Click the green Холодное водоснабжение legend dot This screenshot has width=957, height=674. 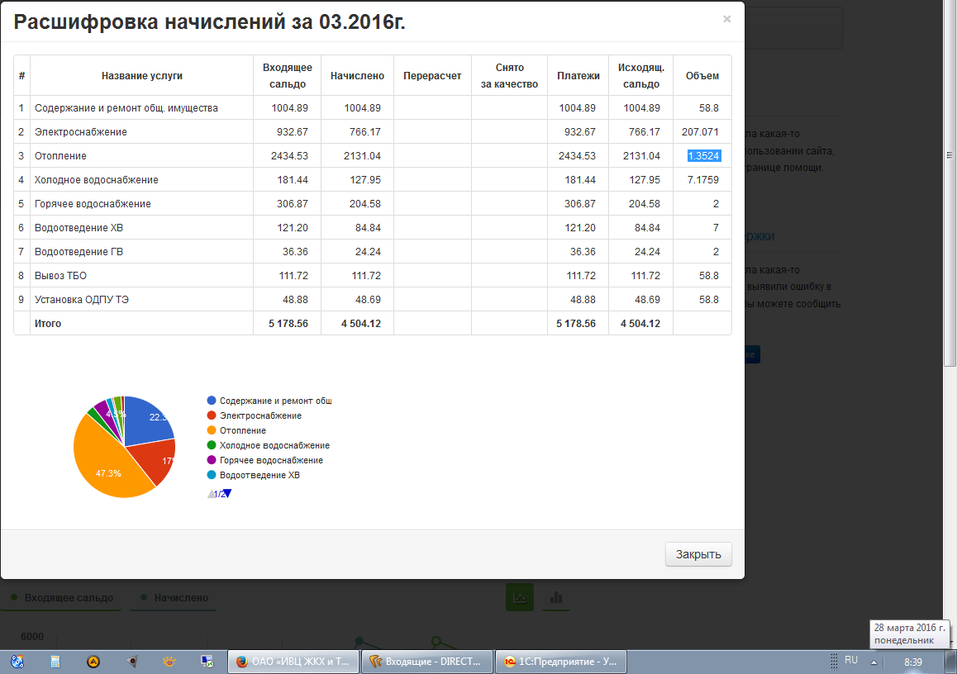coord(212,445)
